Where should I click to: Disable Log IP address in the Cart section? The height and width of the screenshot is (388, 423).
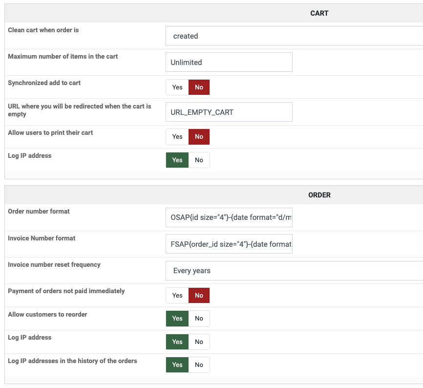[199, 160]
